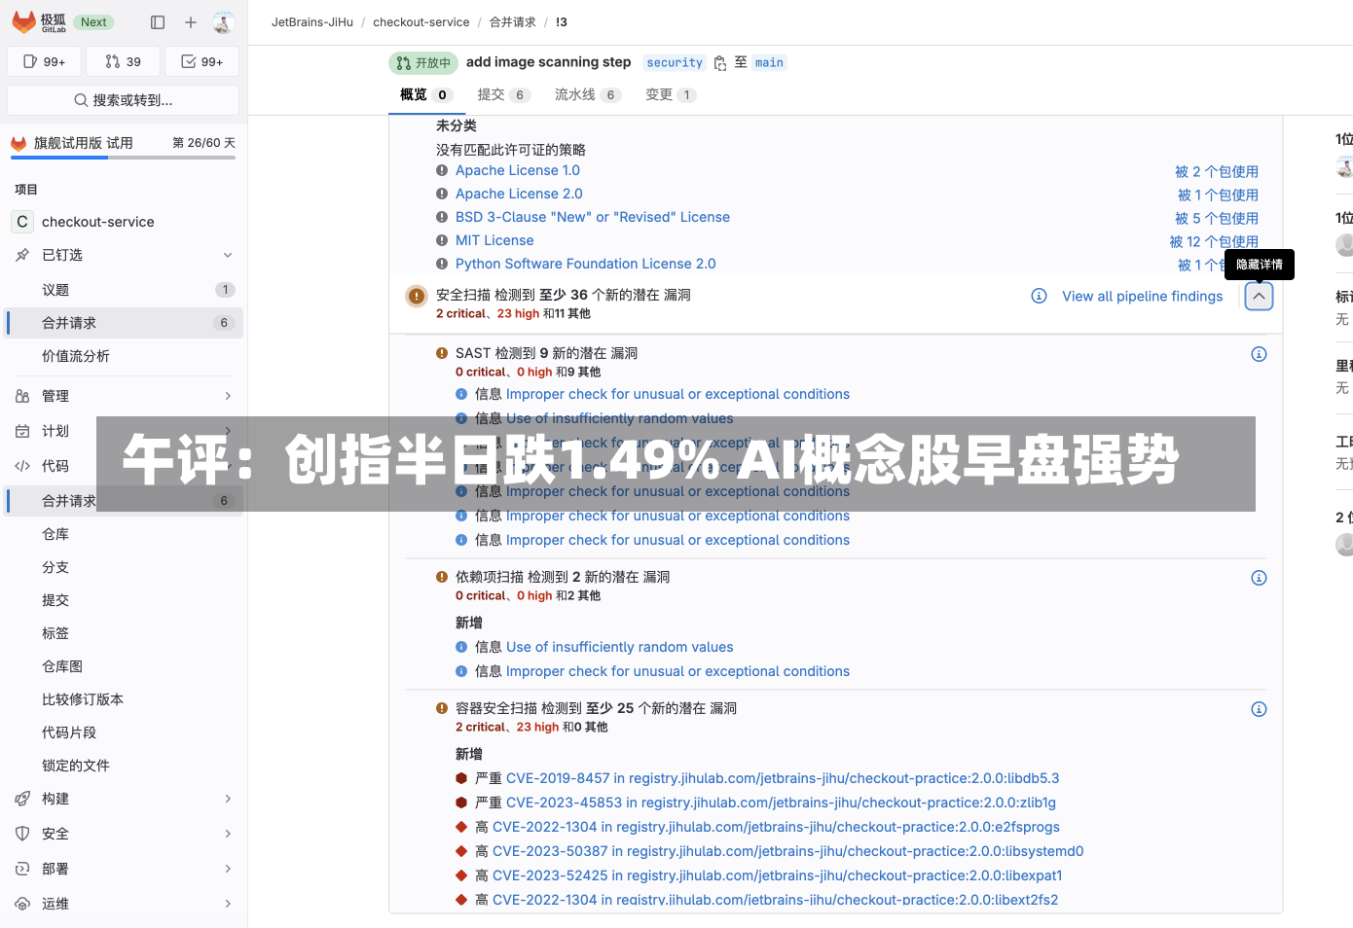Expand the Deploy section
Image resolution: width=1353 pixels, height=928 pixels.
[123, 869]
